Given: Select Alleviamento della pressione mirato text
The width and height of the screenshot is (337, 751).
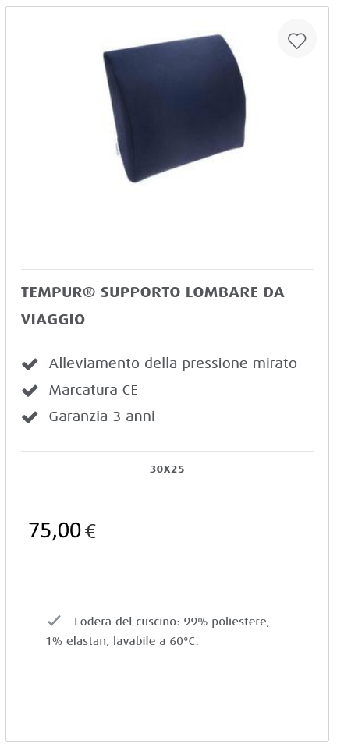Looking at the screenshot, I should [x=172, y=363].
